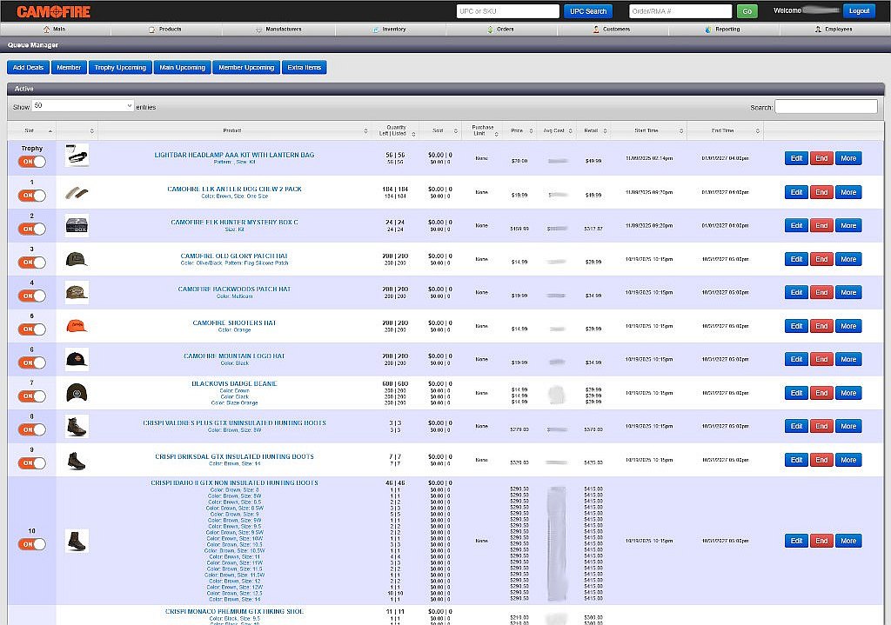Click the Orders menu icon
This screenshot has width=891, height=625.
tap(490, 30)
